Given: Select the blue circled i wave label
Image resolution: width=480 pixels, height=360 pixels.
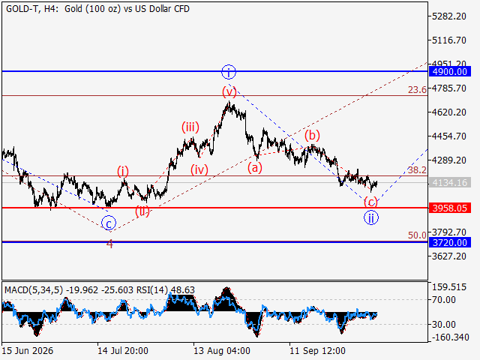Looking at the screenshot, I should pyautogui.click(x=229, y=73).
